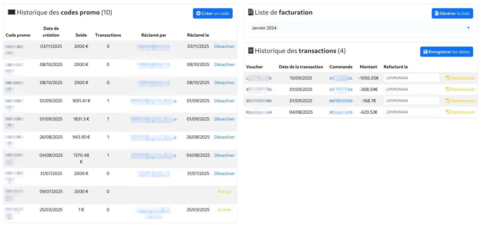Click the Générer la liste button
Screen dimensions: 481x227
452,13
